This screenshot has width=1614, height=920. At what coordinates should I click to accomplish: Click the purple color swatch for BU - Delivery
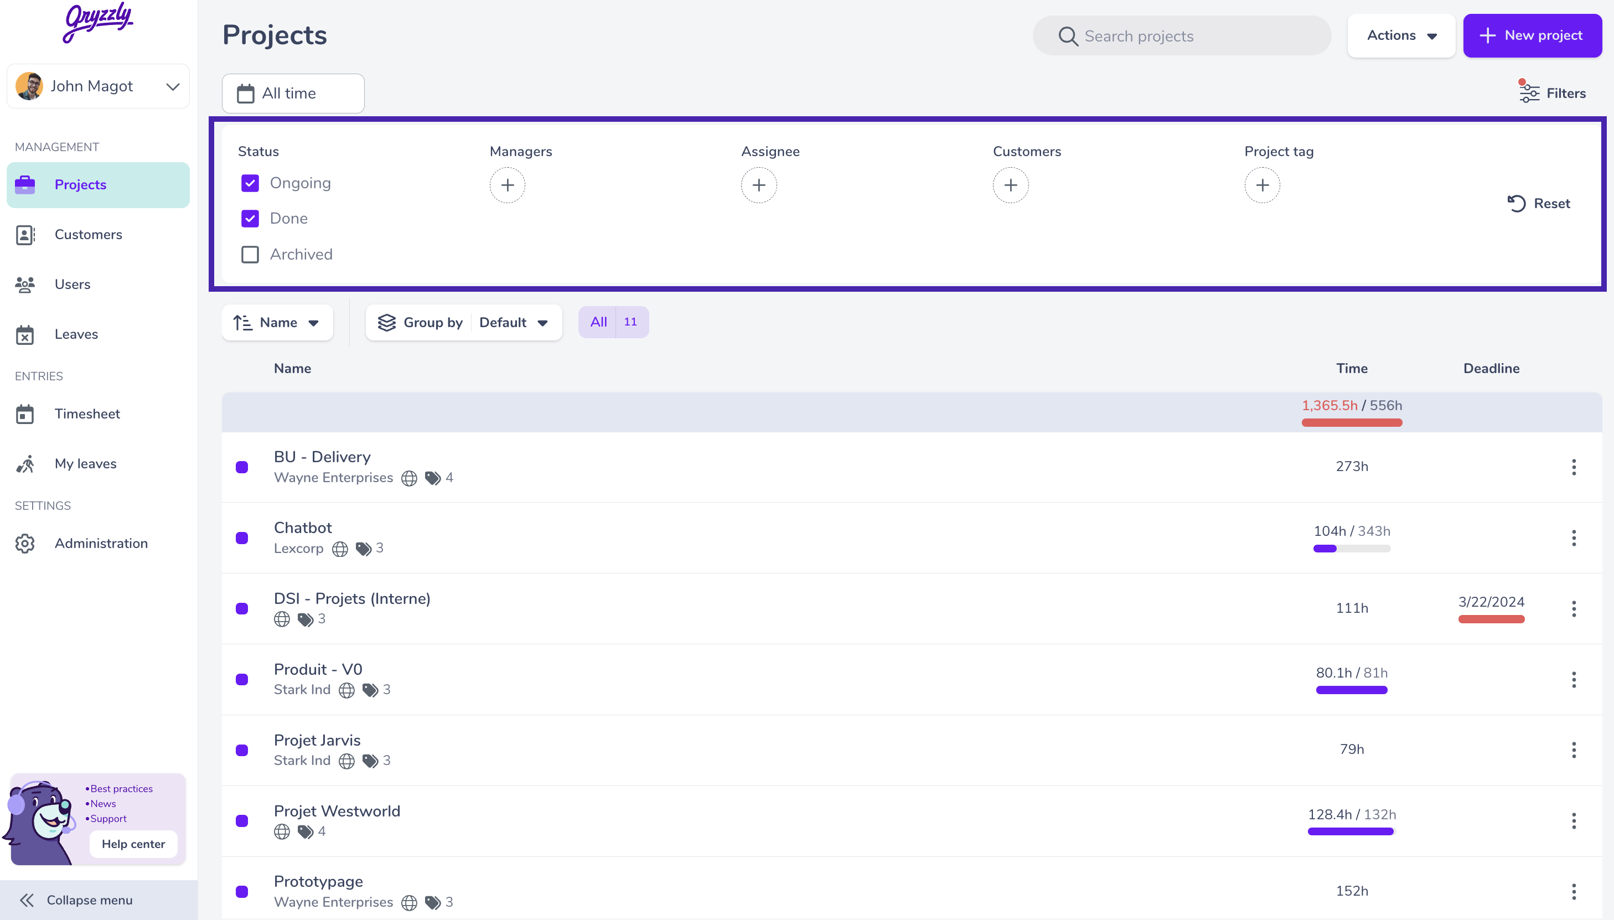point(241,468)
